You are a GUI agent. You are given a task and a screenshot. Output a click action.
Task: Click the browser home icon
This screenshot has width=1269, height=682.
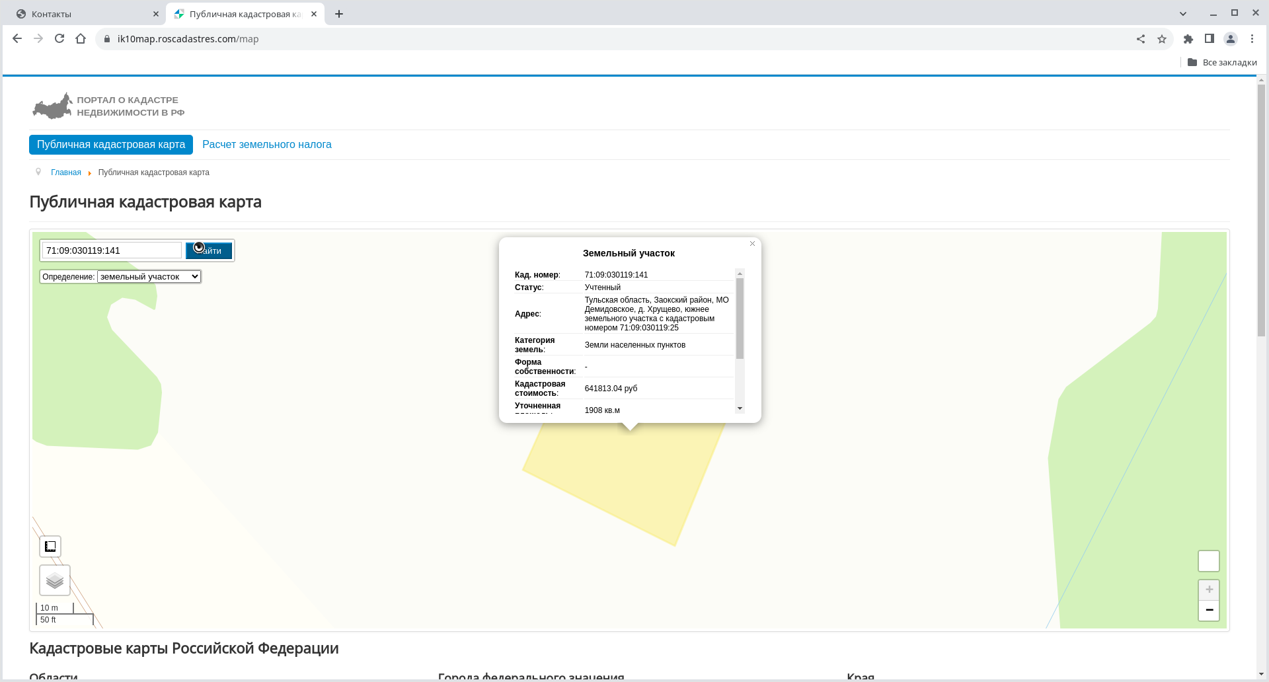coord(81,39)
